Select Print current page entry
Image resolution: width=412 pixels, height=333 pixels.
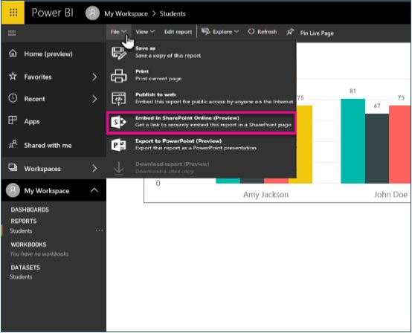[x=202, y=75]
